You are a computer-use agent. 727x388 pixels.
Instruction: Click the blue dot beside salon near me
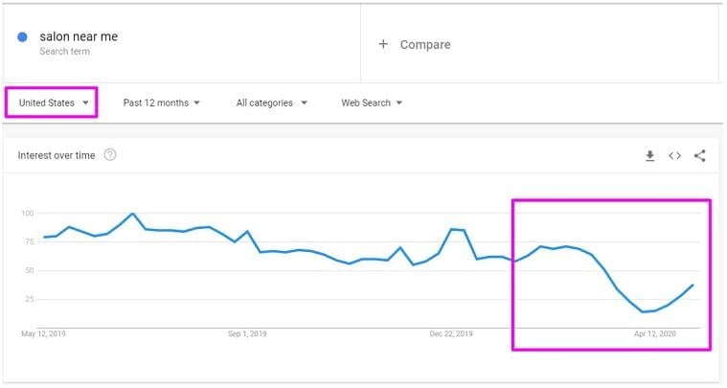click(22, 37)
